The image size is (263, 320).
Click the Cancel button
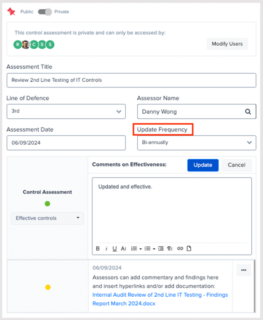coord(236,165)
